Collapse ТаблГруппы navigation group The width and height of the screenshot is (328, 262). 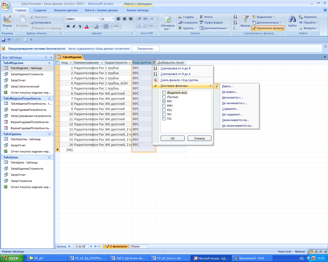(49, 134)
